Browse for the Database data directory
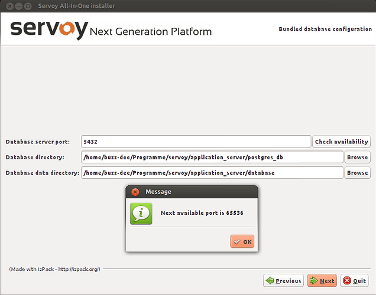 [357, 173]
